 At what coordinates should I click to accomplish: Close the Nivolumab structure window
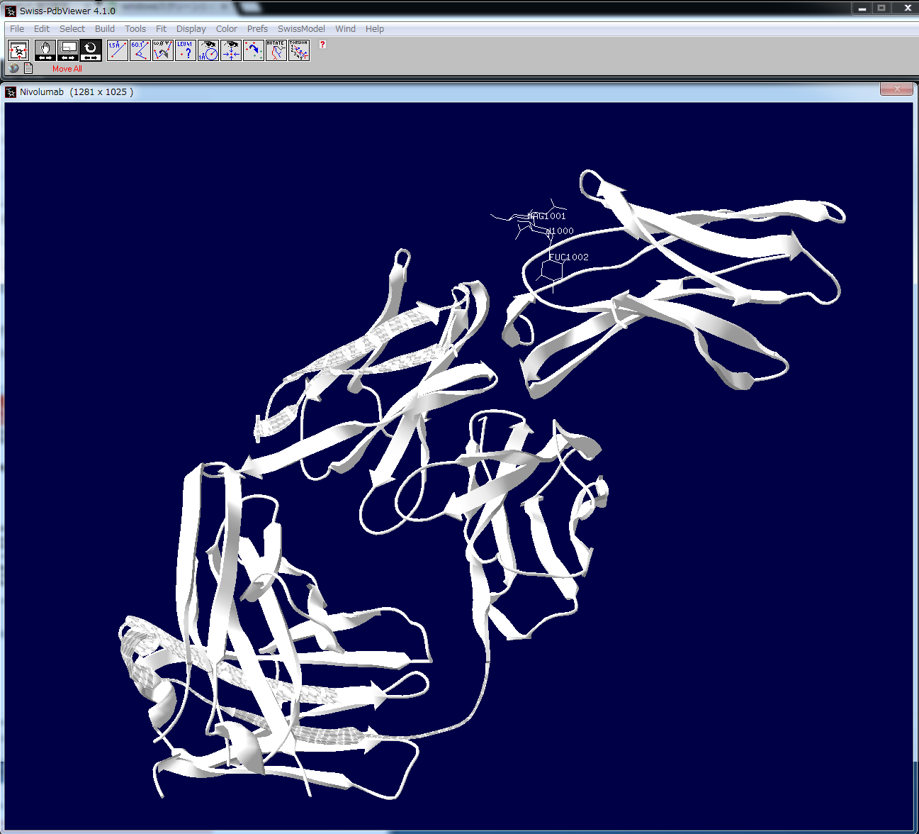click(x=896, y=89)
